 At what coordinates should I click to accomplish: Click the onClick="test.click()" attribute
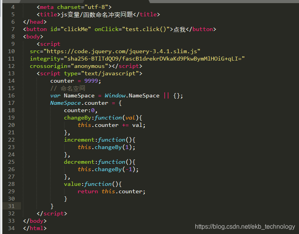(x=132, y=29)
